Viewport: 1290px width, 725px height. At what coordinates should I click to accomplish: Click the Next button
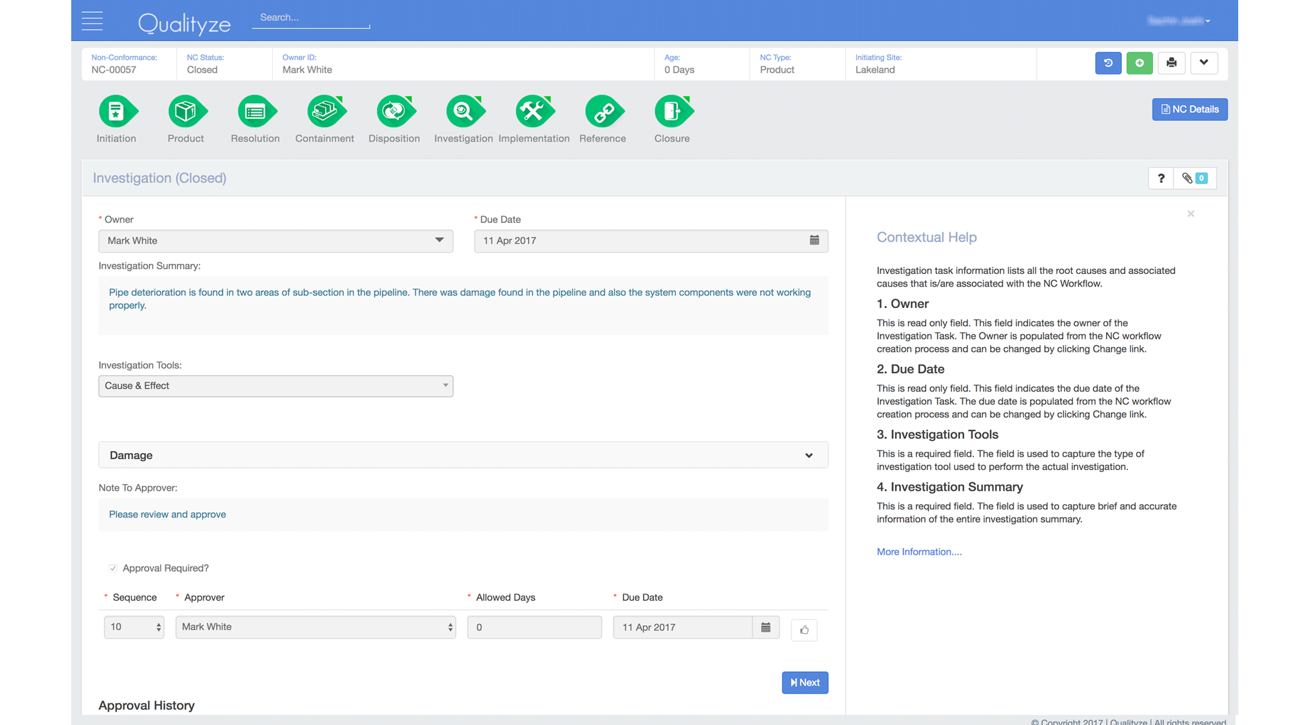[805, 683]
